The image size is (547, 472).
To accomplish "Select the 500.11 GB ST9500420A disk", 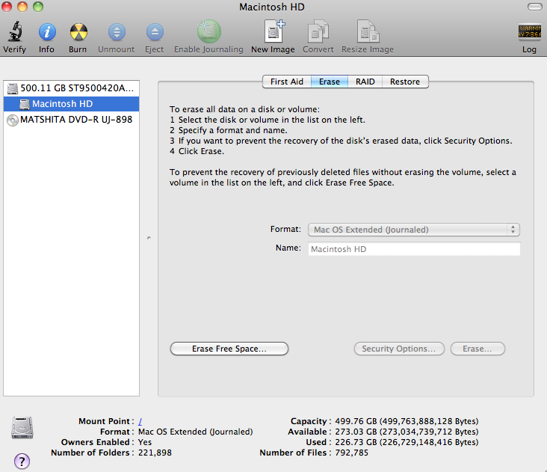I will [x=71, y=88].
